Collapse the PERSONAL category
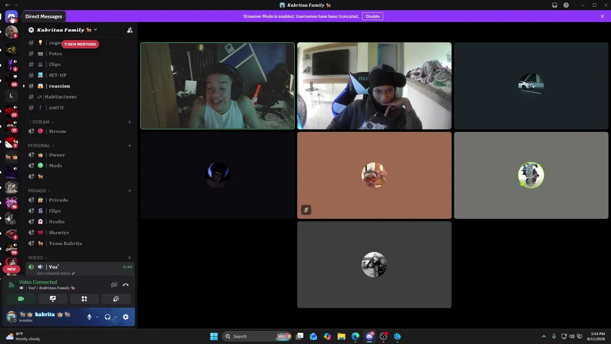Image resolution: width=611 pixels, height=344 pixels. [41, 145]
